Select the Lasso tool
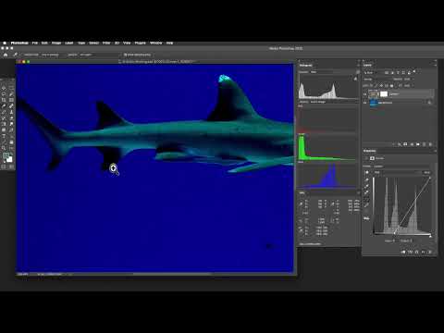Image resolution: width=444 pixels, height=333 pixels. (x=4, y=94)
